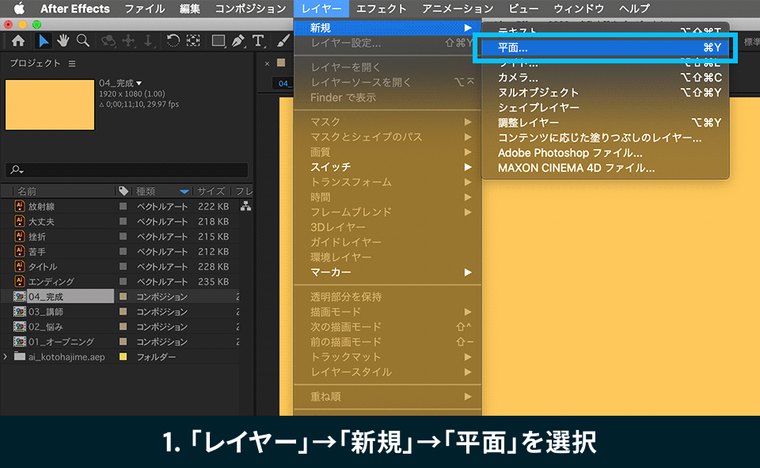The image size is (760, 468).
Task: Open the トラックマット submenu
Action: (387, 356)
